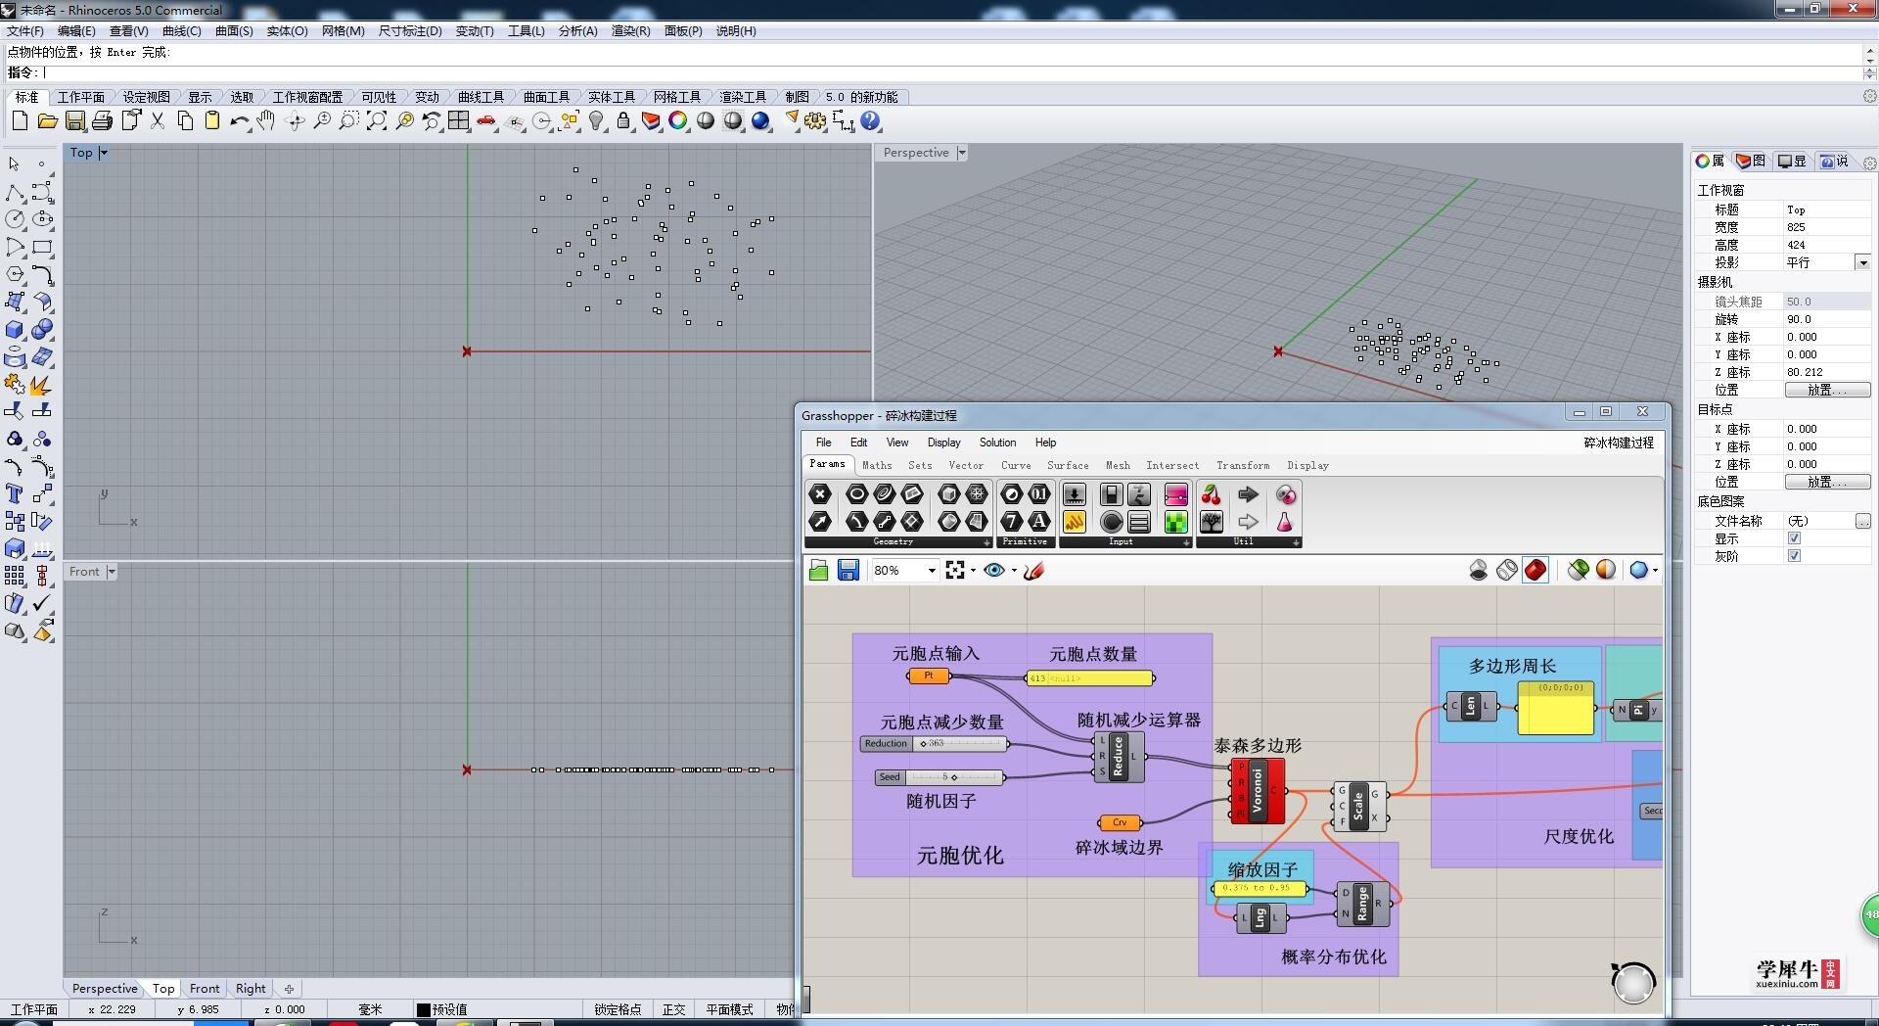Save the Rhino document via floppy icon
Viewport: 1879px width, 1026px height.
pos(75,120)
